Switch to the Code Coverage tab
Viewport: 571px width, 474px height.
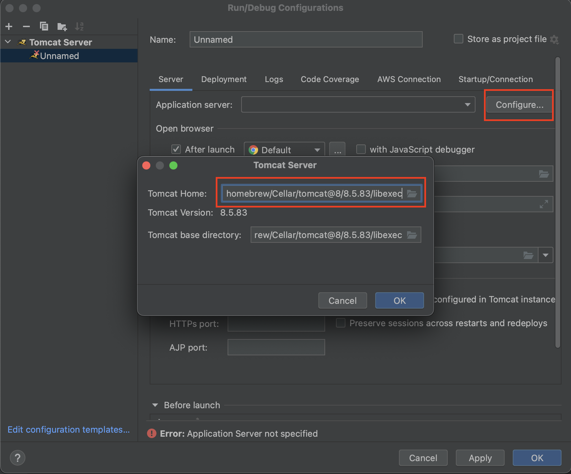330,79
